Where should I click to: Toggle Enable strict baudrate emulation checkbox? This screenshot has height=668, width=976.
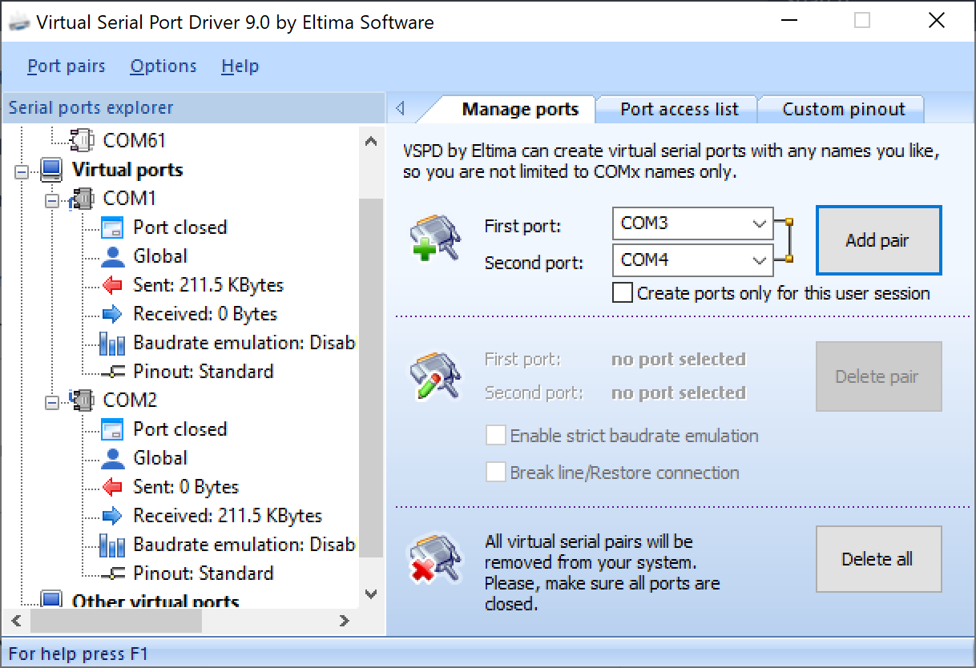tap(496, 436)
